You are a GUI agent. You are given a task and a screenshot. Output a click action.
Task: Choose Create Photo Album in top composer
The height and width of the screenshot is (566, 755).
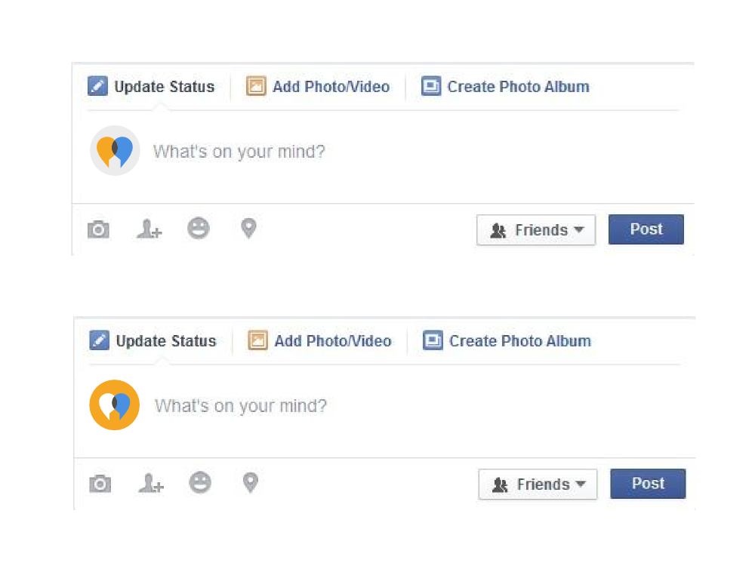pyautogui.click(x=505, y=87)
